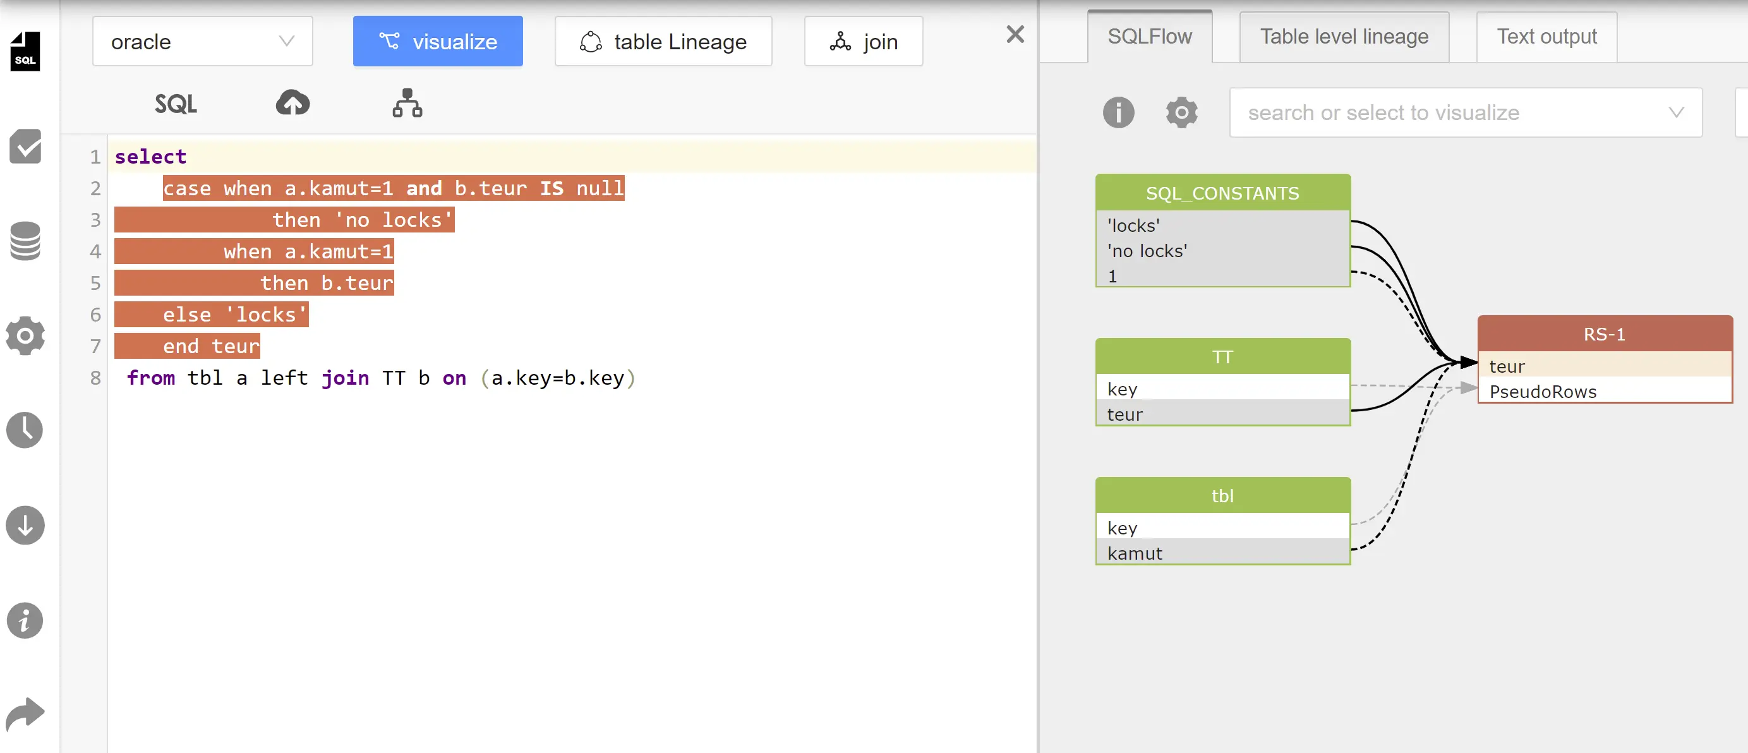The width and height of the screenshot is (1748, 753).
Task: Switch to the SQLFlow tab
Action: [1150, 37]
